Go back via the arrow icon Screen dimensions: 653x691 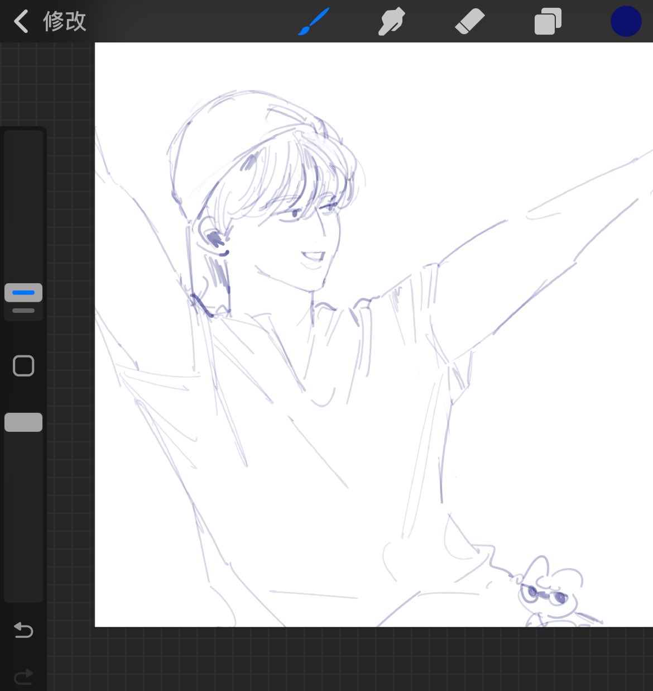pos(21,22)
